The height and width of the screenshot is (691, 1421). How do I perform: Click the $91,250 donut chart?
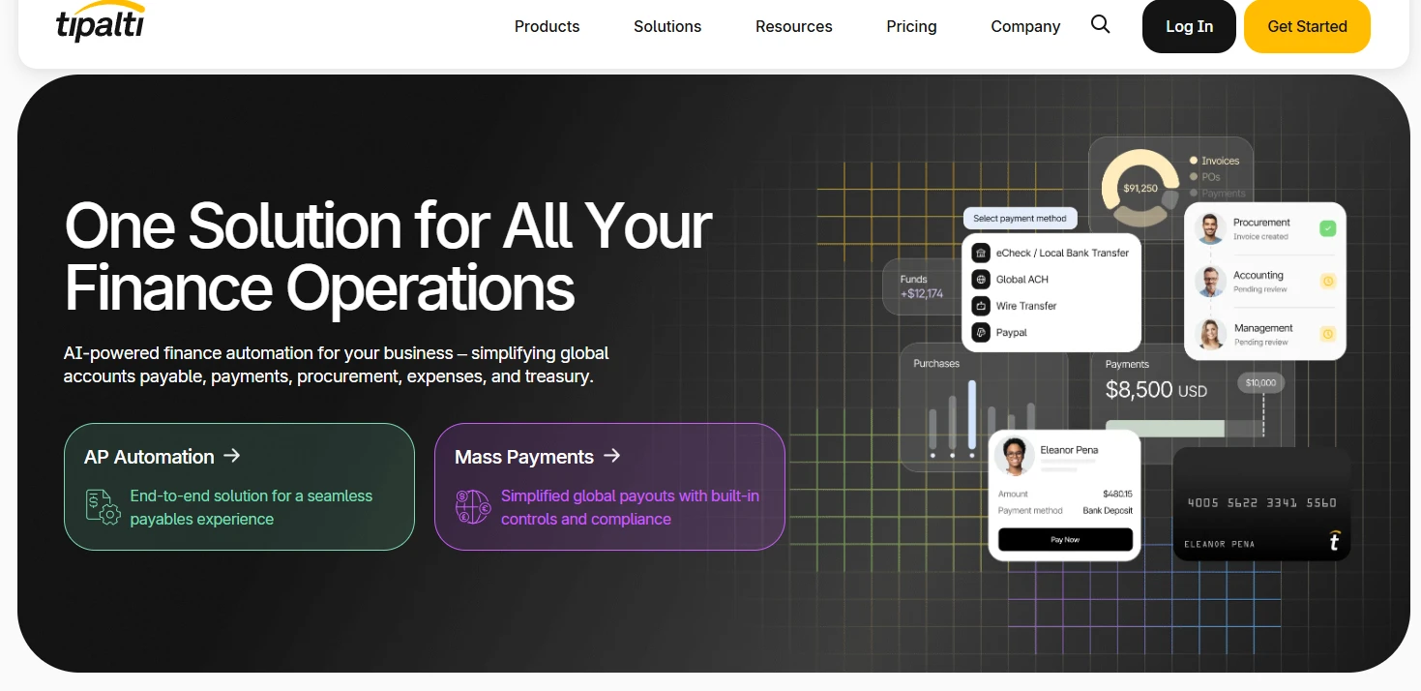pyautogui.click(x=1140, y=188)
